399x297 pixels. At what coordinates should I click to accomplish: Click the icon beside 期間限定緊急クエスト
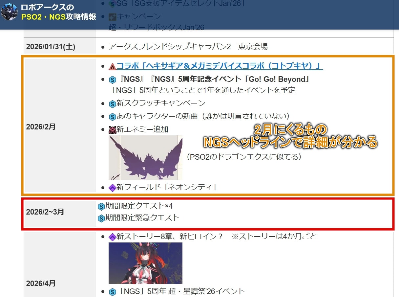pyautogui.click(x=101, y=218)
